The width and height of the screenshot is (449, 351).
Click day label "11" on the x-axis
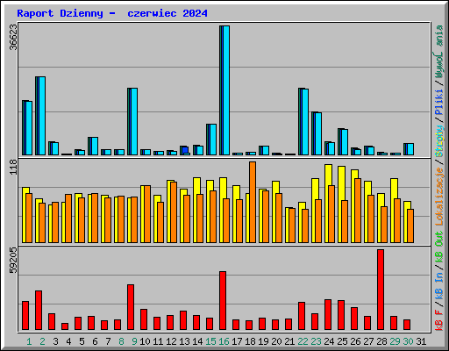pos(158,341)
